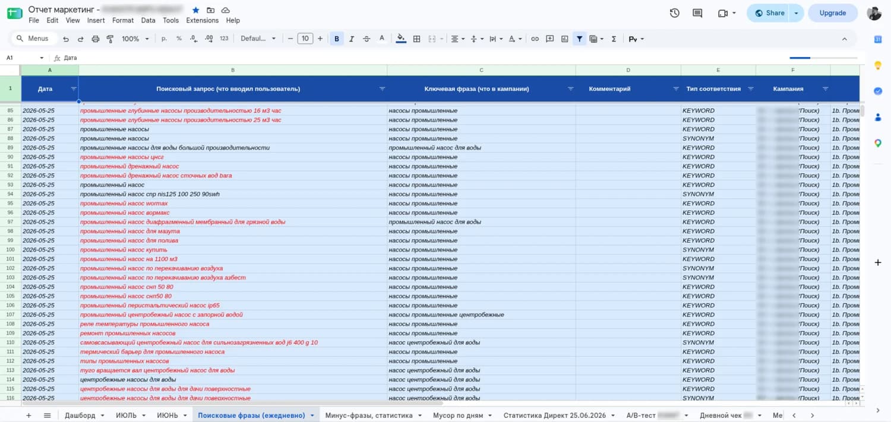The image size is (891, 422).
Task: Open the horizontal align dropdown
Action: [458, 39]
